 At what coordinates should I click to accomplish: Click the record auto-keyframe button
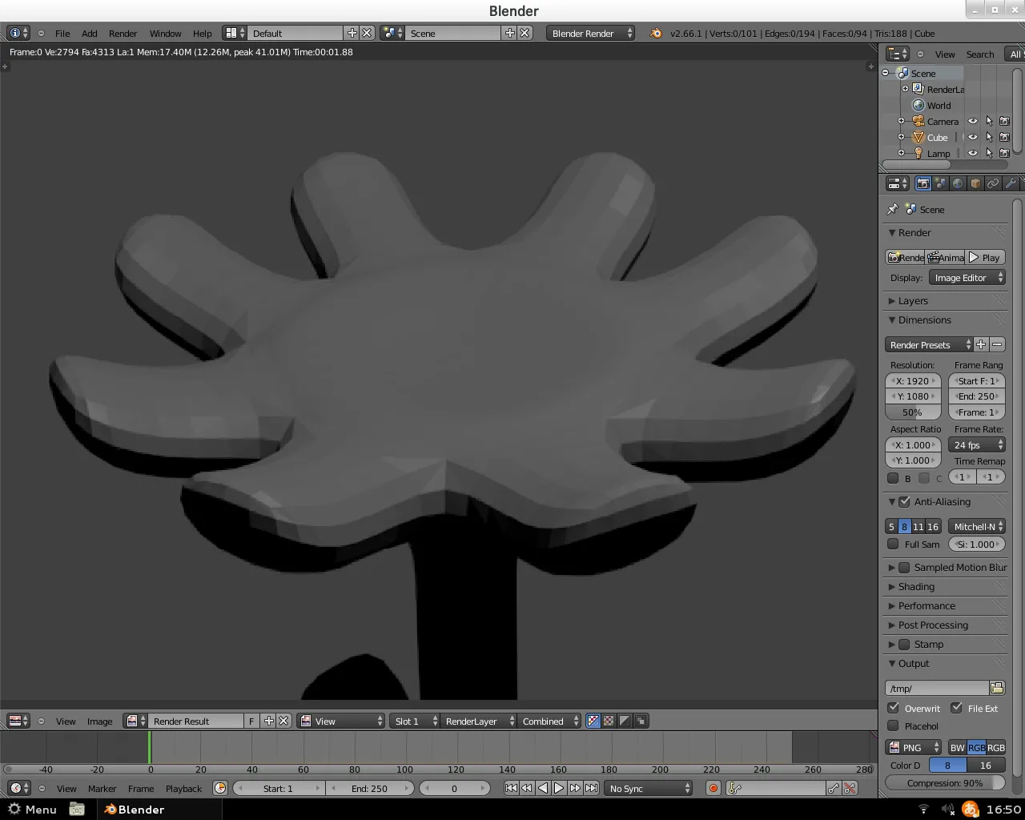[x=713, y=789]
